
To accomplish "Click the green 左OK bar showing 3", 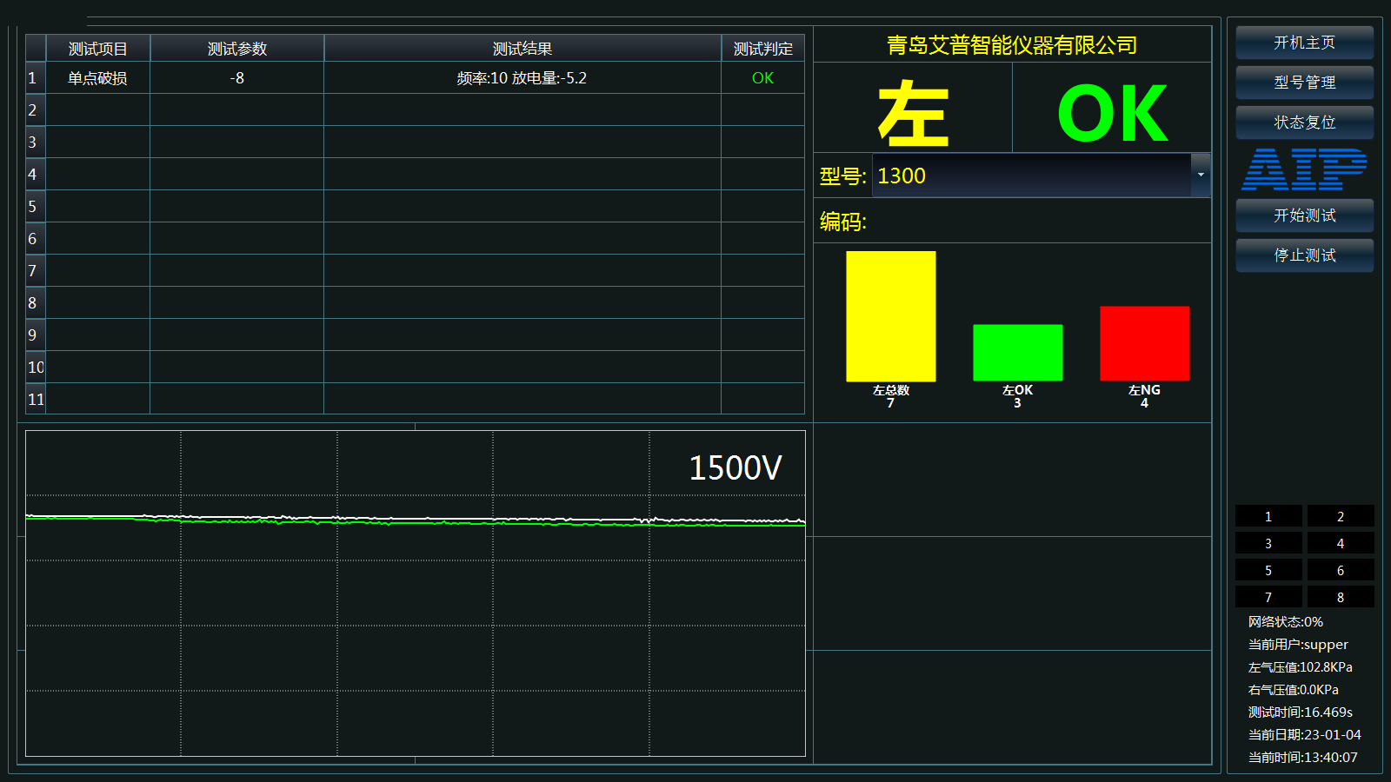I will 1017,352.
